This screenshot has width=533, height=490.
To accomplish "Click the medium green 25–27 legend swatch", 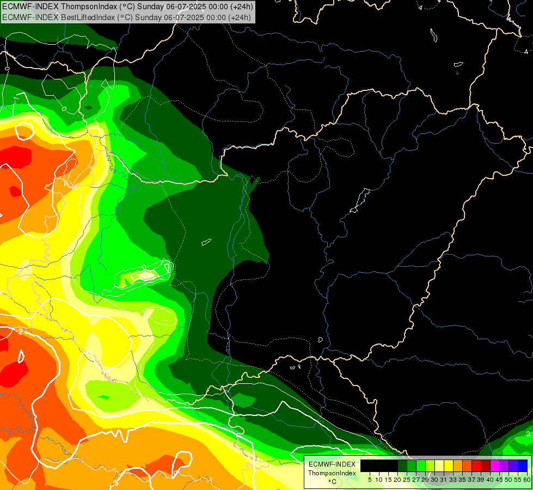I will tap(412, 465).
